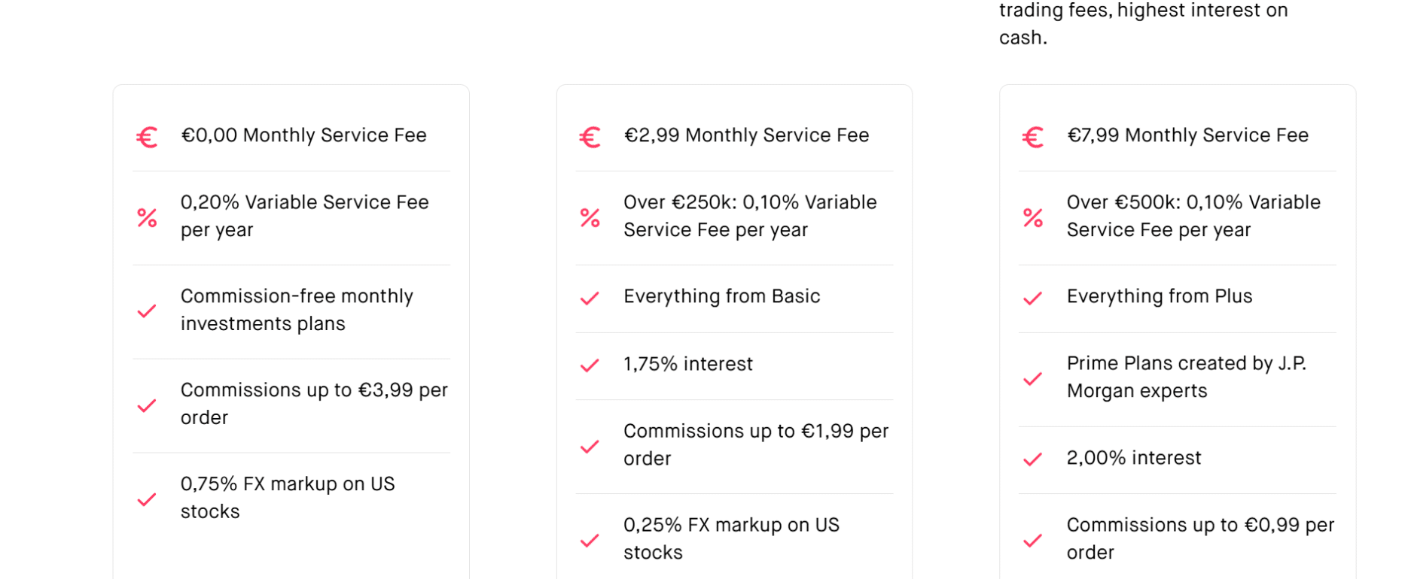Image resolution: width=1408 pixels, height=579 pixels.
Task: Click checkmark beside Everything from Basic
Action: click(x=590, y=298)
